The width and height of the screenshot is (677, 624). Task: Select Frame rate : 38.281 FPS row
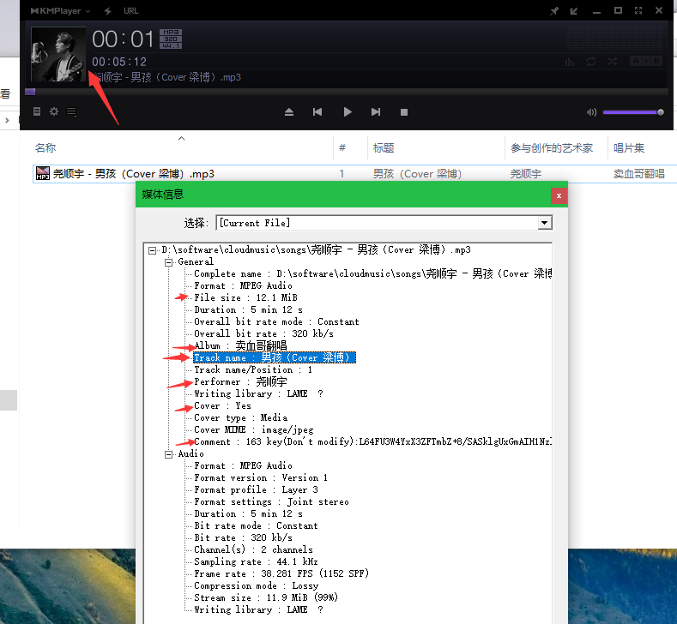tap(281, 573)
